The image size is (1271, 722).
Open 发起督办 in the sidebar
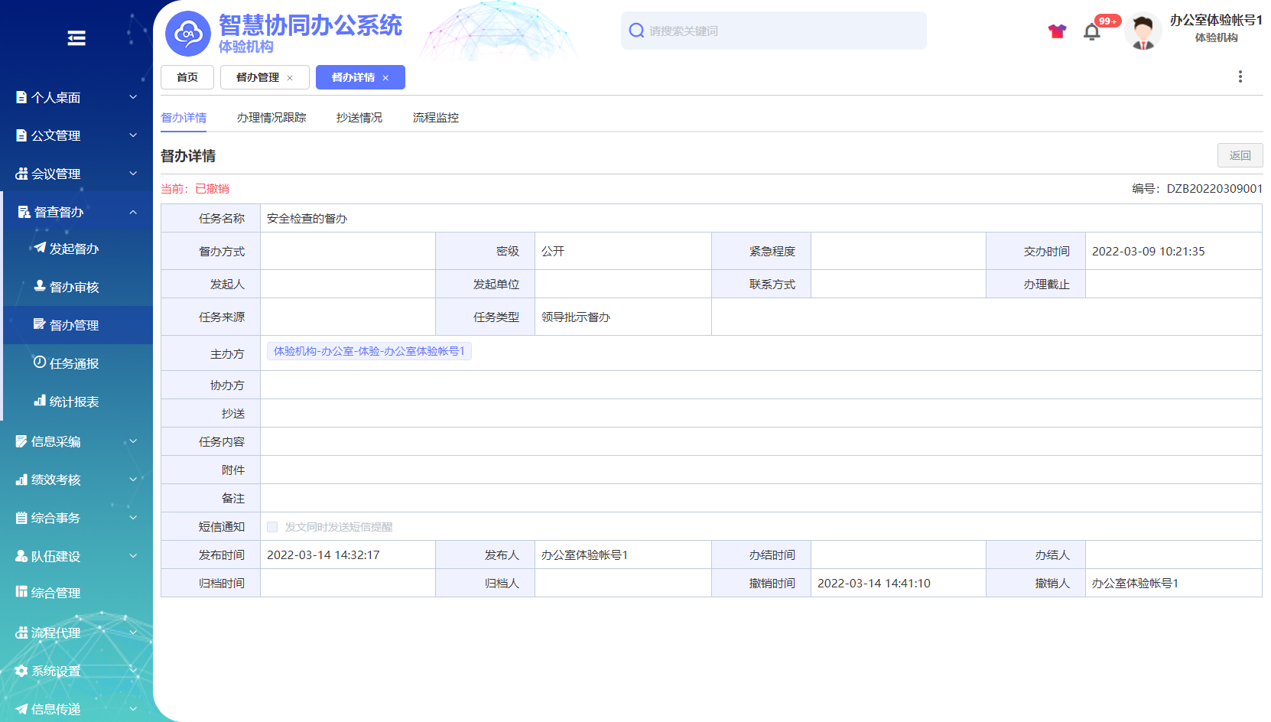(x=73, y=249)
